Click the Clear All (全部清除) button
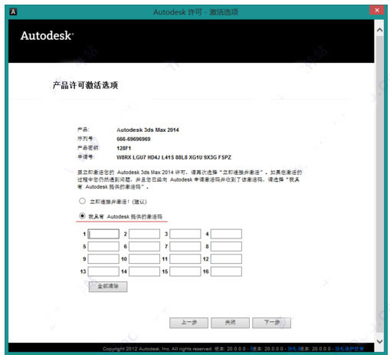390x355 pixels. tap(108, 287)
